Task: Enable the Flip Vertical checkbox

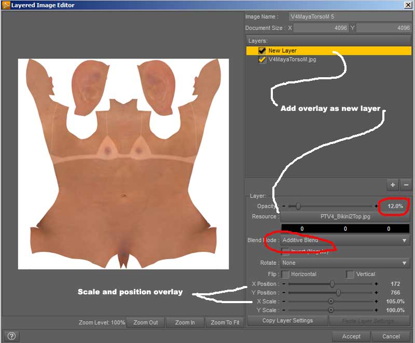Action: 350,274
